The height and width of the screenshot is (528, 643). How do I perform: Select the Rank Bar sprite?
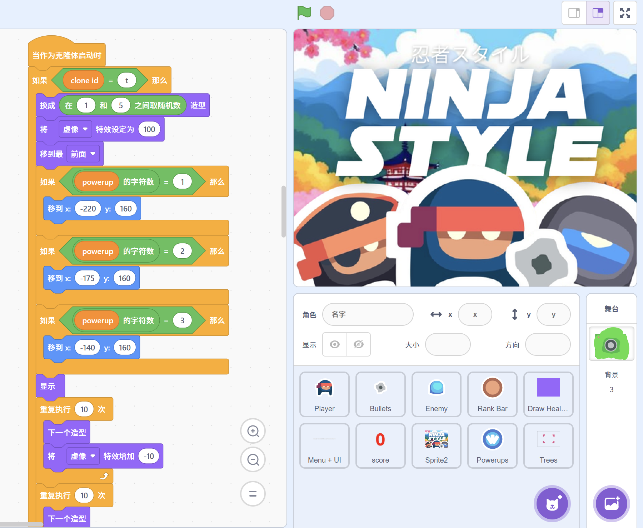(x=493, y=394)
